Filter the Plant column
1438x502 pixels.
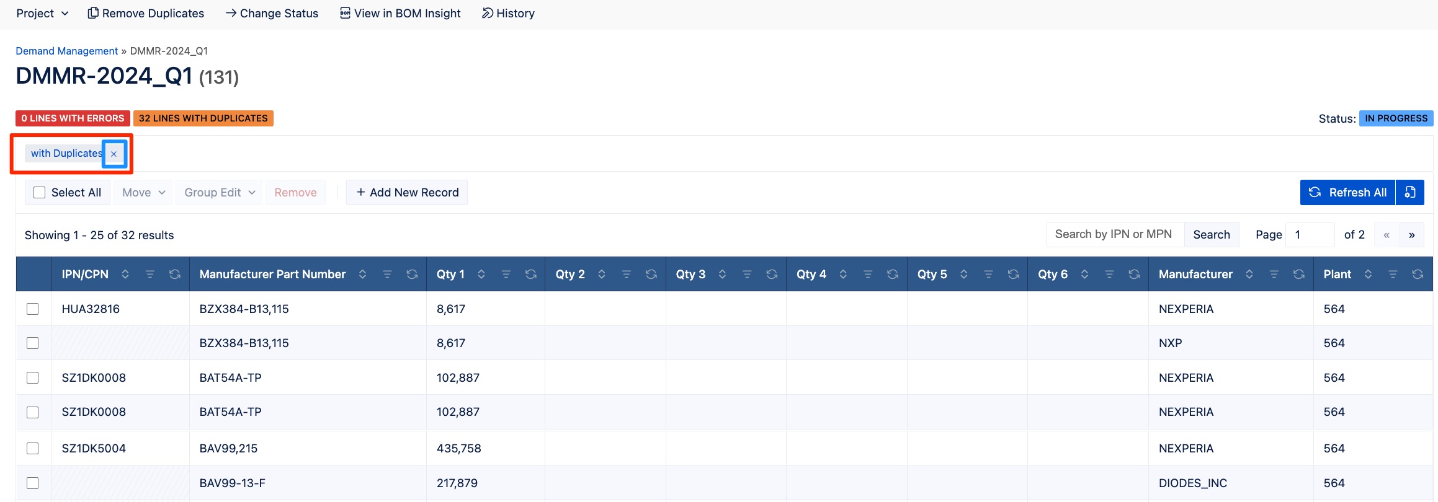coord(1393,274)
